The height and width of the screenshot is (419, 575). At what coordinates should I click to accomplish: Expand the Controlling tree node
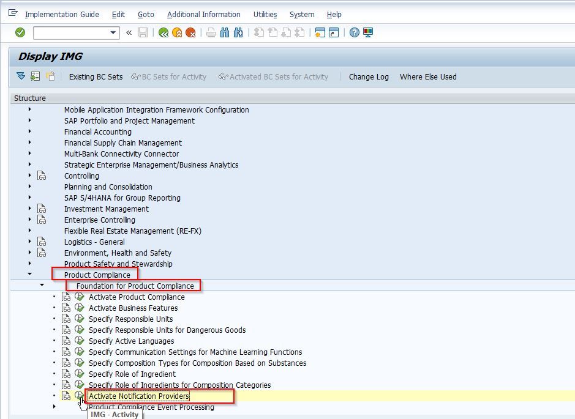pos(30,175)
